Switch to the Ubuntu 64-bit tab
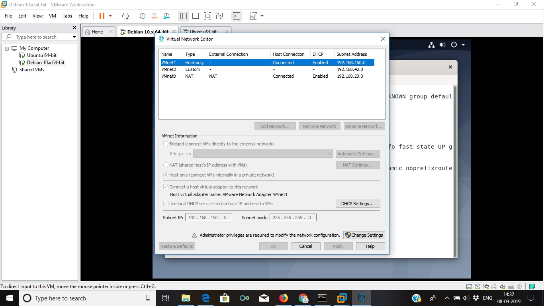Screen dimensions: 544x306 pos(203,31)
